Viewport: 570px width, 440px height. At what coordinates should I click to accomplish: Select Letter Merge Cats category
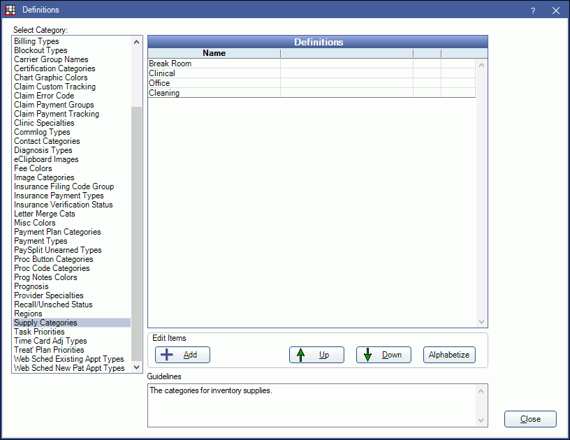click(x=72, y=214)
